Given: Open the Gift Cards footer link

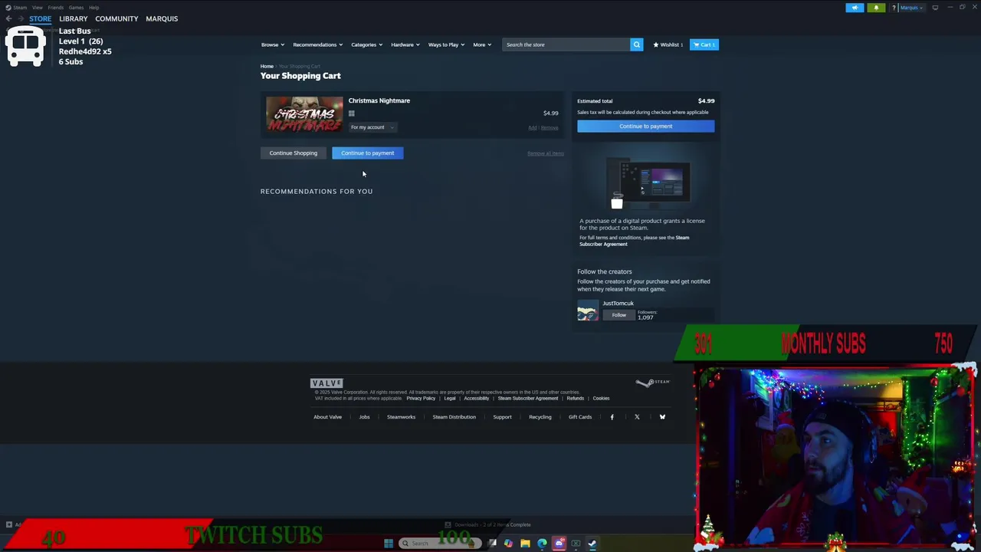Looking at the screenshot, I should 580,417.
